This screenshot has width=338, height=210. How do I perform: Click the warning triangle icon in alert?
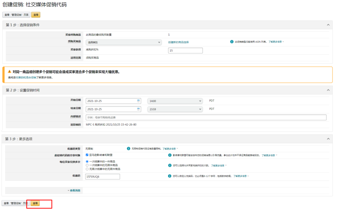(9, 72)
